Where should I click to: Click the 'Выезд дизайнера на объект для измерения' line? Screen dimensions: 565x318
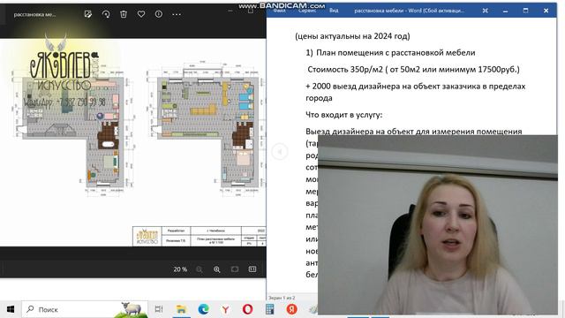point(414,132)
